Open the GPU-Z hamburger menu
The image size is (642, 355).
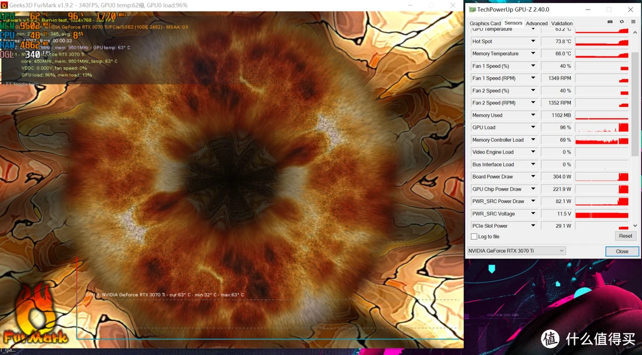tap(634, 22)
